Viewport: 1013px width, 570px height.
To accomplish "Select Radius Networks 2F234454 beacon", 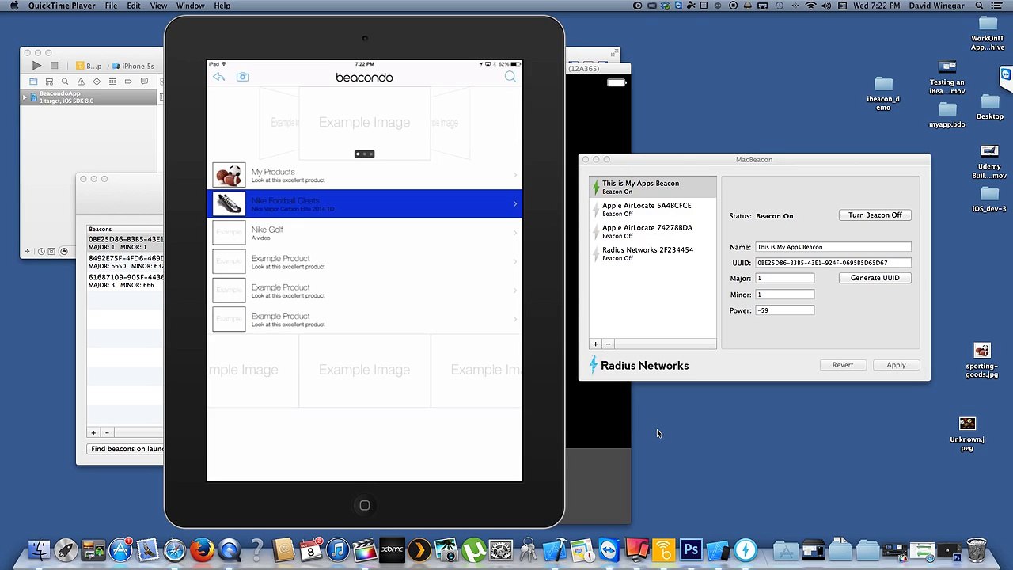I will tap(653, 253).
